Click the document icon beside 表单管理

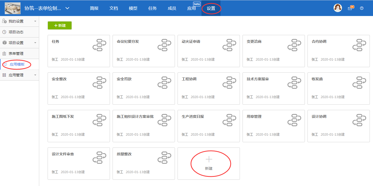4,54
